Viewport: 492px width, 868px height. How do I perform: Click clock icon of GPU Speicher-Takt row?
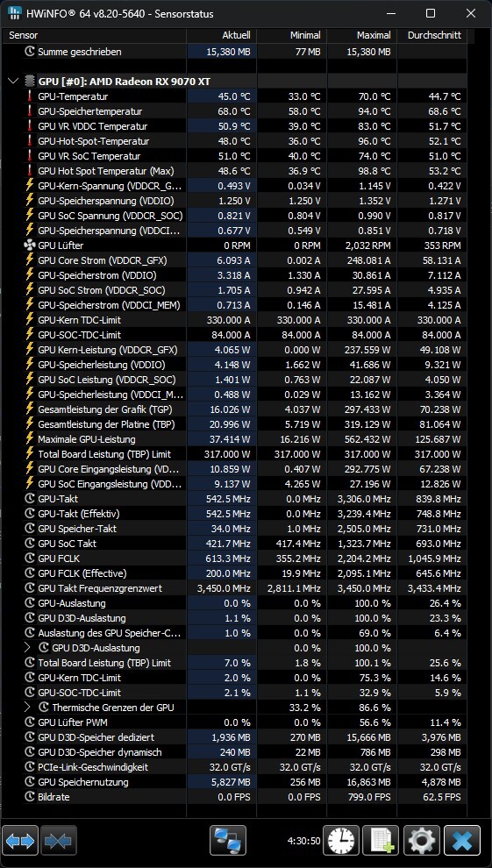pyautogui.click(x=30, y=529)
